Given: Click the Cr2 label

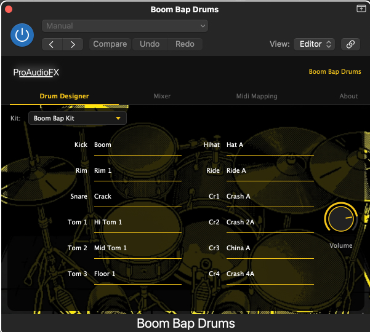Looking at the screenshot, I should tap(214, 222).
